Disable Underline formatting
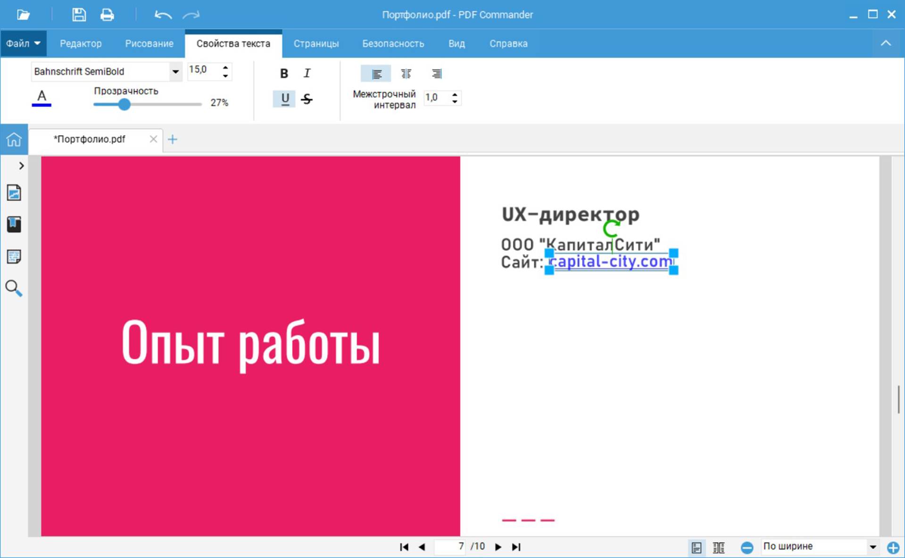The height and width of the screenshot is (558, 905). 284,99
